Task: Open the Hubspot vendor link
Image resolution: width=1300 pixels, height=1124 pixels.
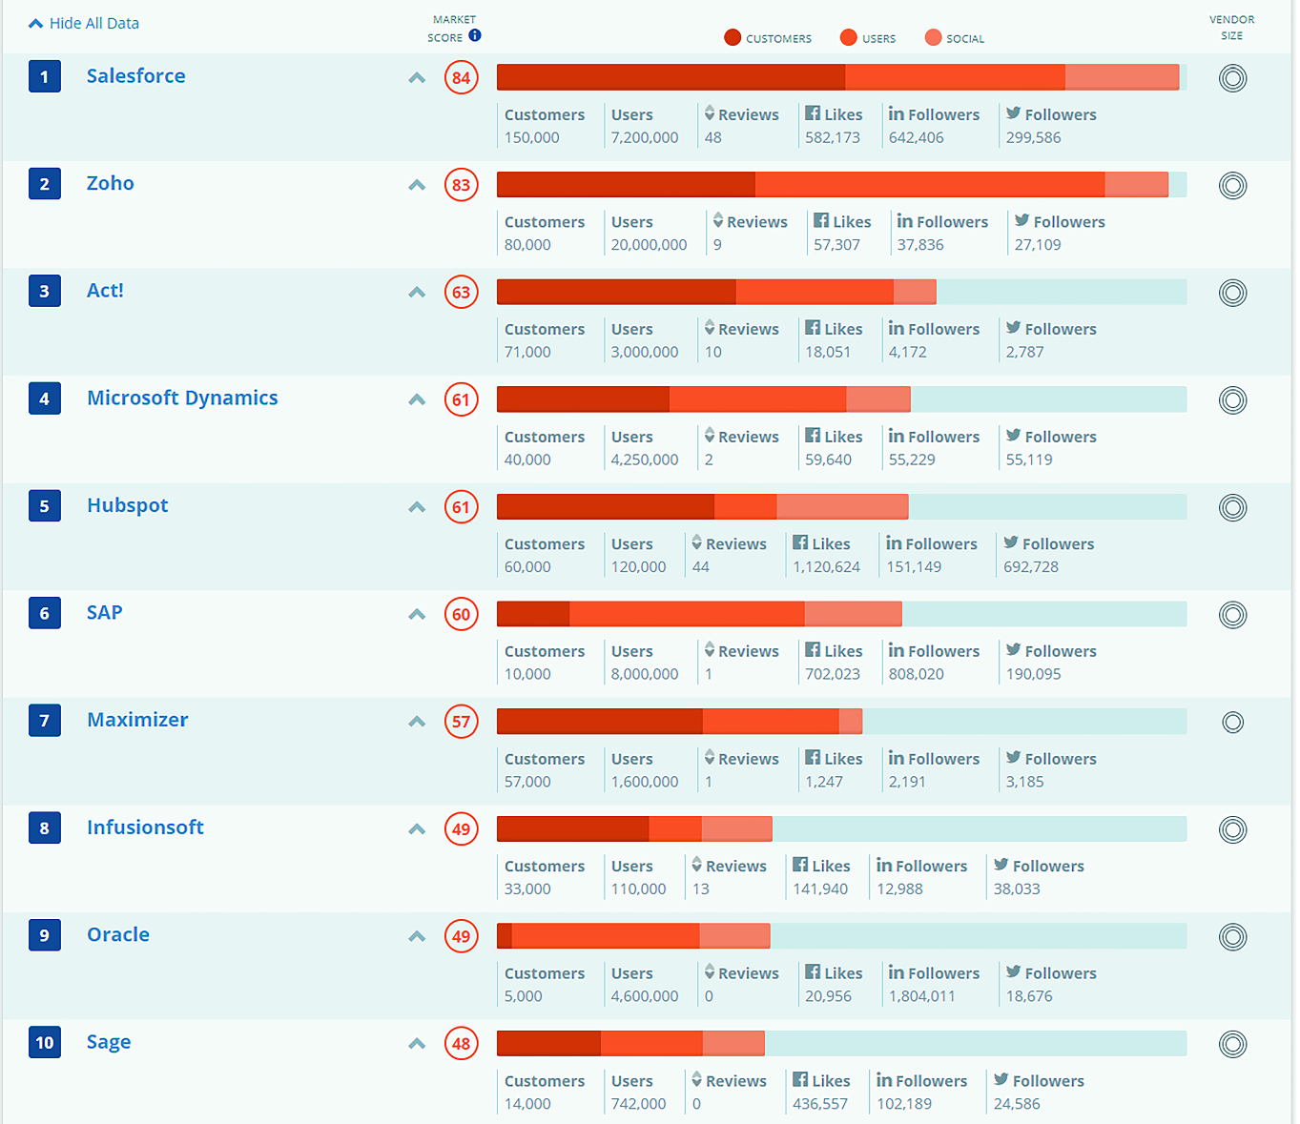Action: [x=128, y=505]
